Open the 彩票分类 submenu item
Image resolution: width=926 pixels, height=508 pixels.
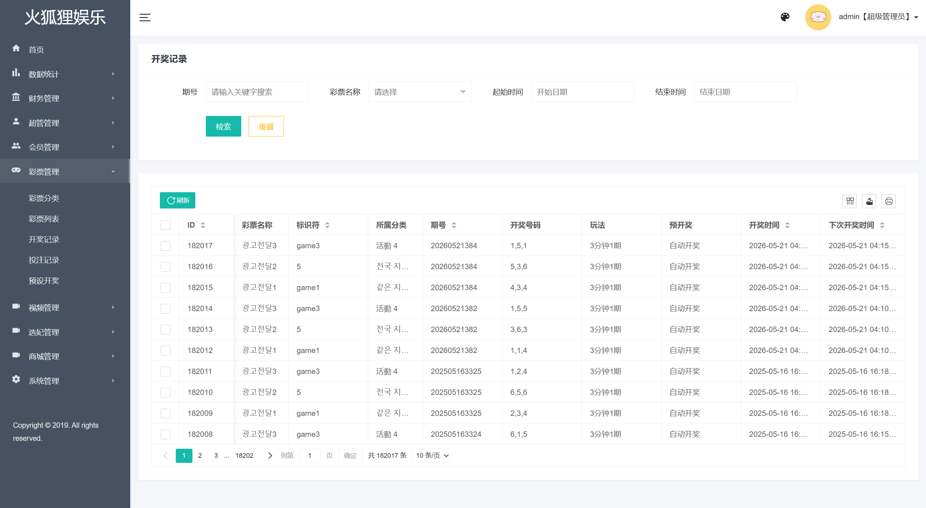pos(44,198)
